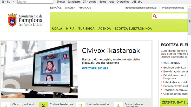
Task: Click the Civivox ikastaroak monitor photo
Action: click(39, 70)
